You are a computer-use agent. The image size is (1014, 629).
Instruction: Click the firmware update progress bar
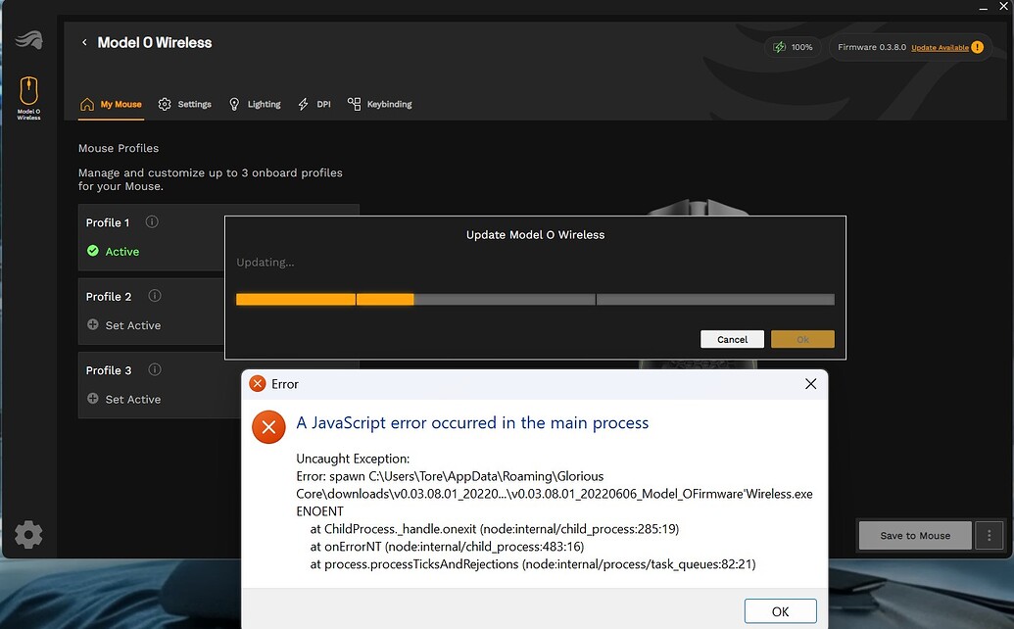(x=535, y=300)
